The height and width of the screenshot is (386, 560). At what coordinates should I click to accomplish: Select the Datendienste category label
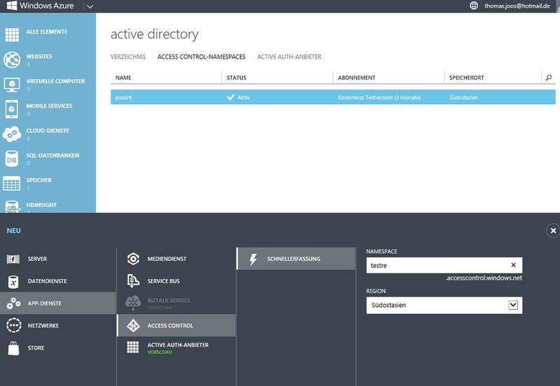47,281
